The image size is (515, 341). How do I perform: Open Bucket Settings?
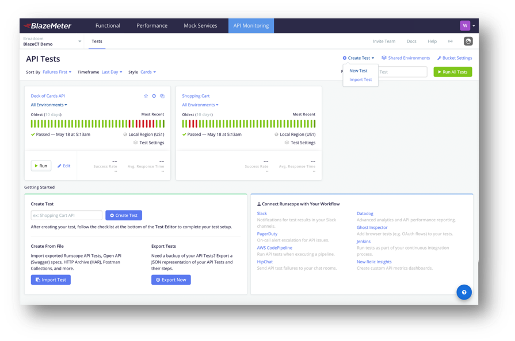point(455,58)
